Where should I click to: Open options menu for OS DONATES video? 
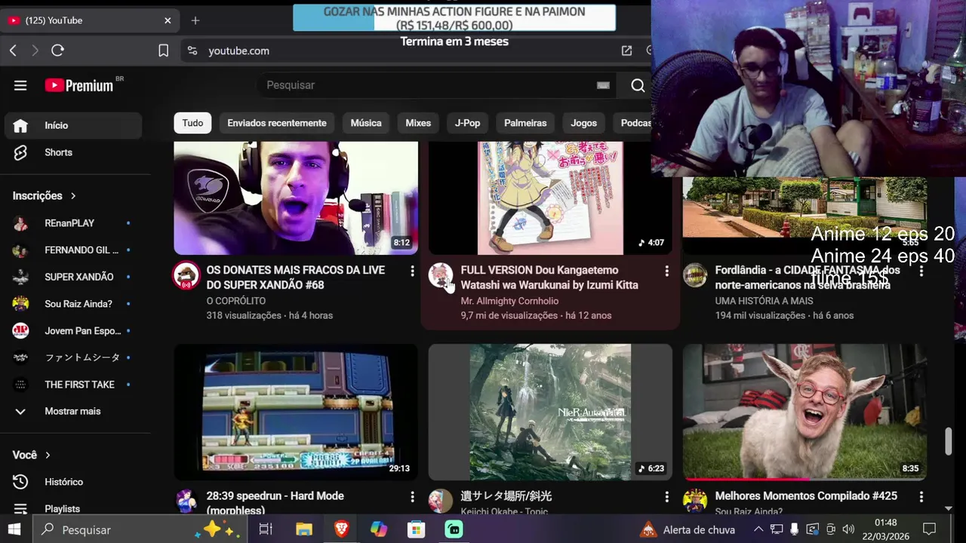412,271
